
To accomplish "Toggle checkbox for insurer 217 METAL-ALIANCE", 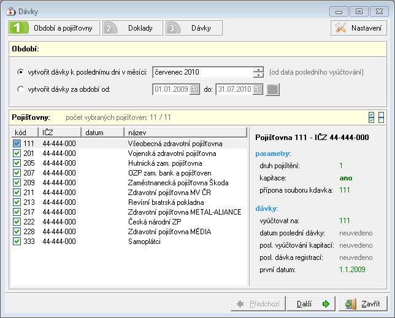I will tap(17, 212).
